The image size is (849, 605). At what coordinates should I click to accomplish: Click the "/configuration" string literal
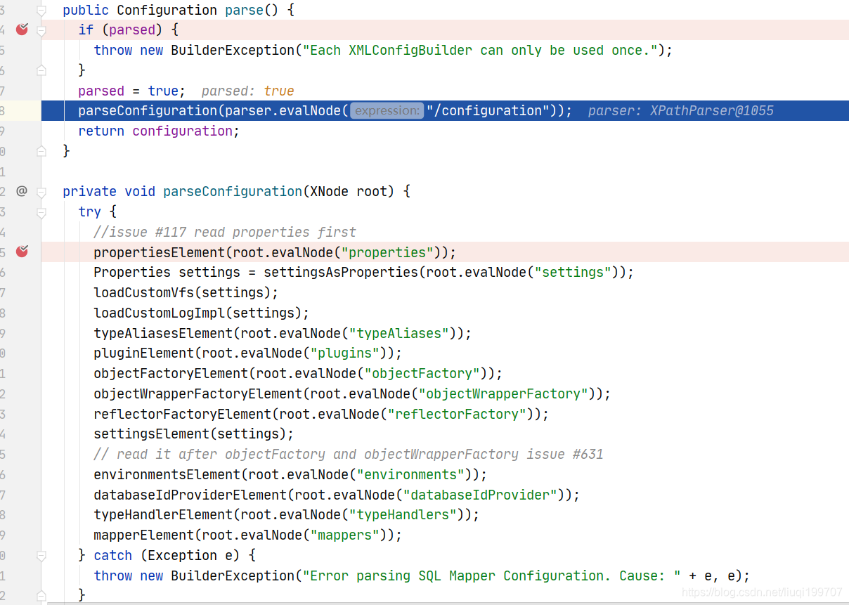[488, 111]
